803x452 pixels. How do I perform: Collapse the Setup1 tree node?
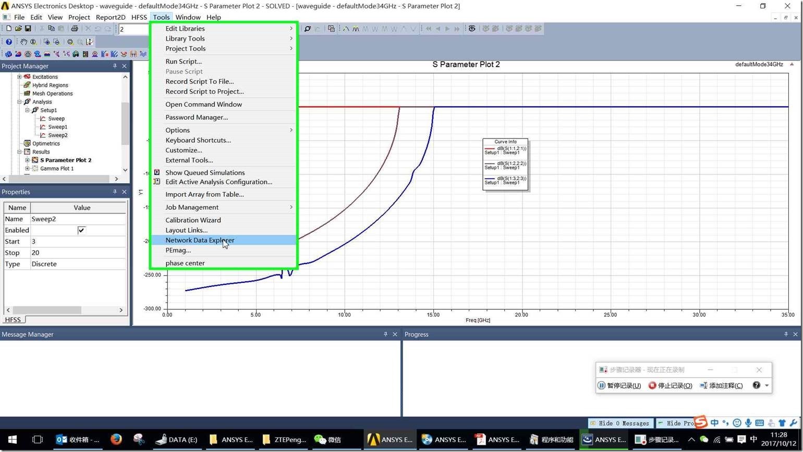tap(28, 110)
